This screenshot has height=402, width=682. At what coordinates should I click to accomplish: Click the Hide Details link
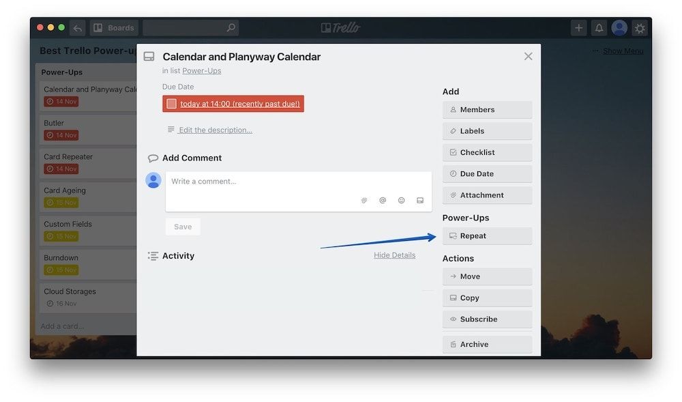pyautogui.click(x=394, y=255)
